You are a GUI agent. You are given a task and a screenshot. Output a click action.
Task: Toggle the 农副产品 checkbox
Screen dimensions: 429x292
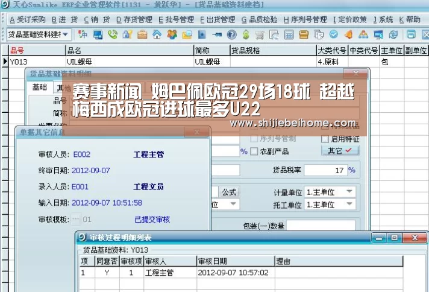tap(254, 151)
